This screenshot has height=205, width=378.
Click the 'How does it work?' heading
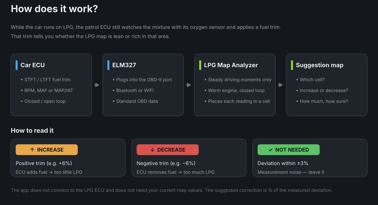[x=54, y=9]
